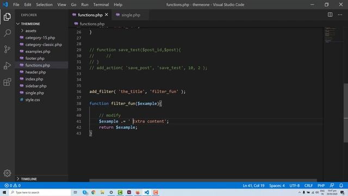The height and width of the screenshot is (196, 348).
Task: Change indentation via Spaces: 4
Action: (277, 185)
